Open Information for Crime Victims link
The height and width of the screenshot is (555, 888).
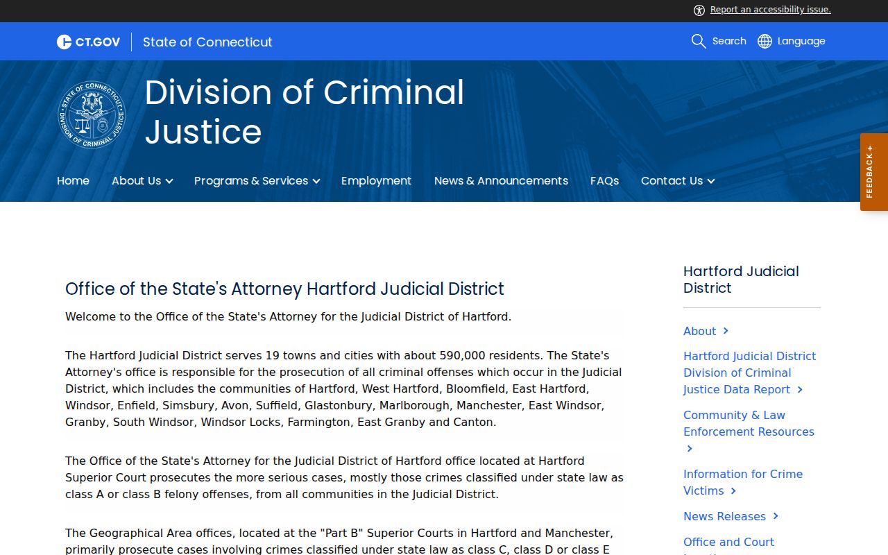pyautogui.click(x=743, y=482)
